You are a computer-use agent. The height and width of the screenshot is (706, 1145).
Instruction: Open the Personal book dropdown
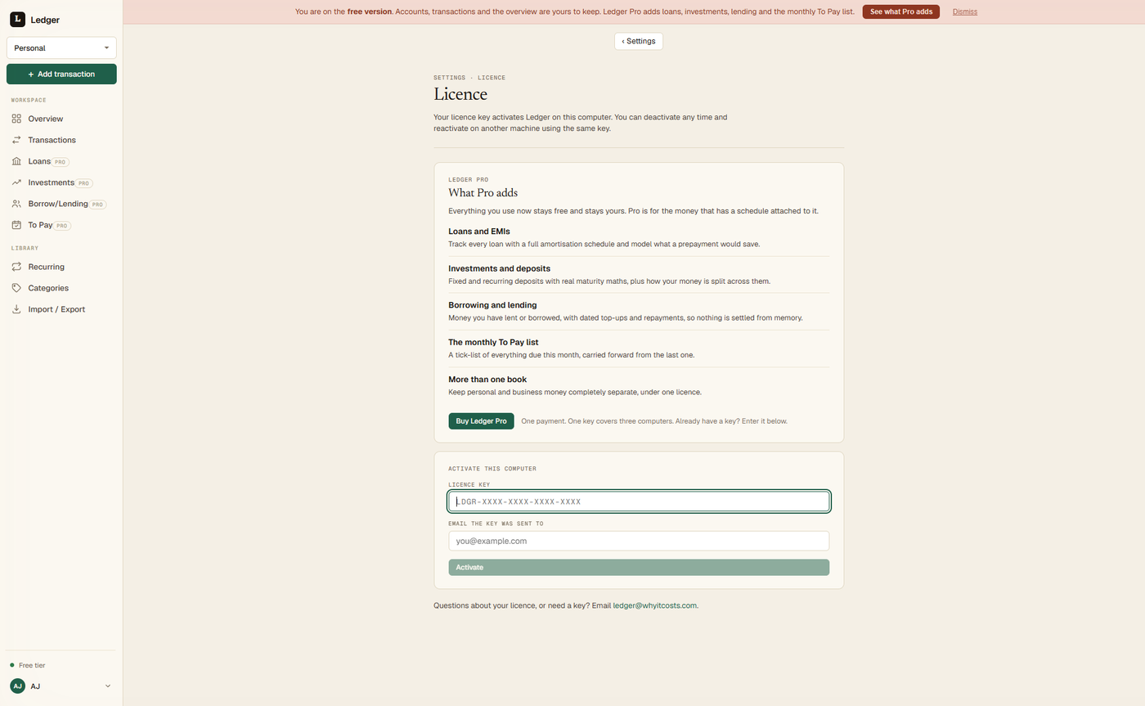coord(61,48)
